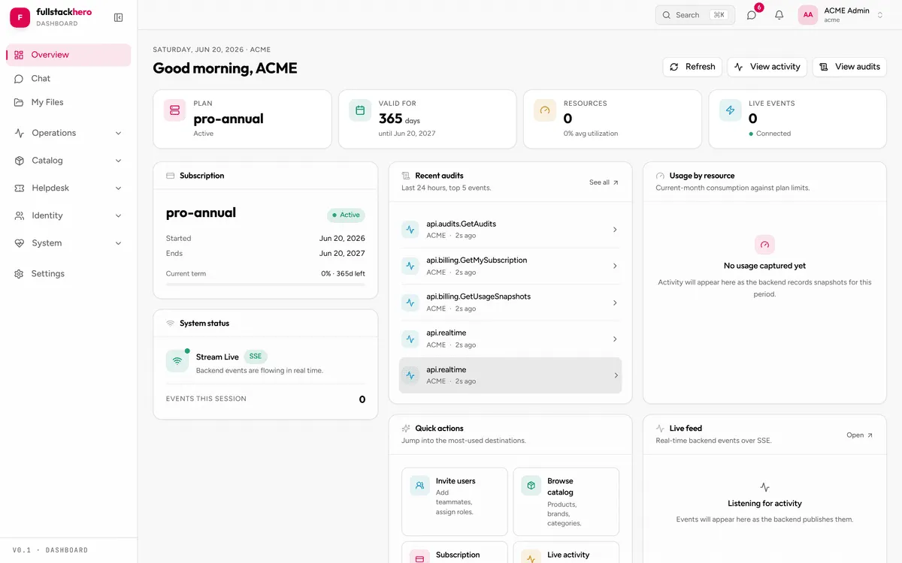Click the SSE badge next to Stream Live
The height and width of the screenshot is (563, 902).
(256, 357)
